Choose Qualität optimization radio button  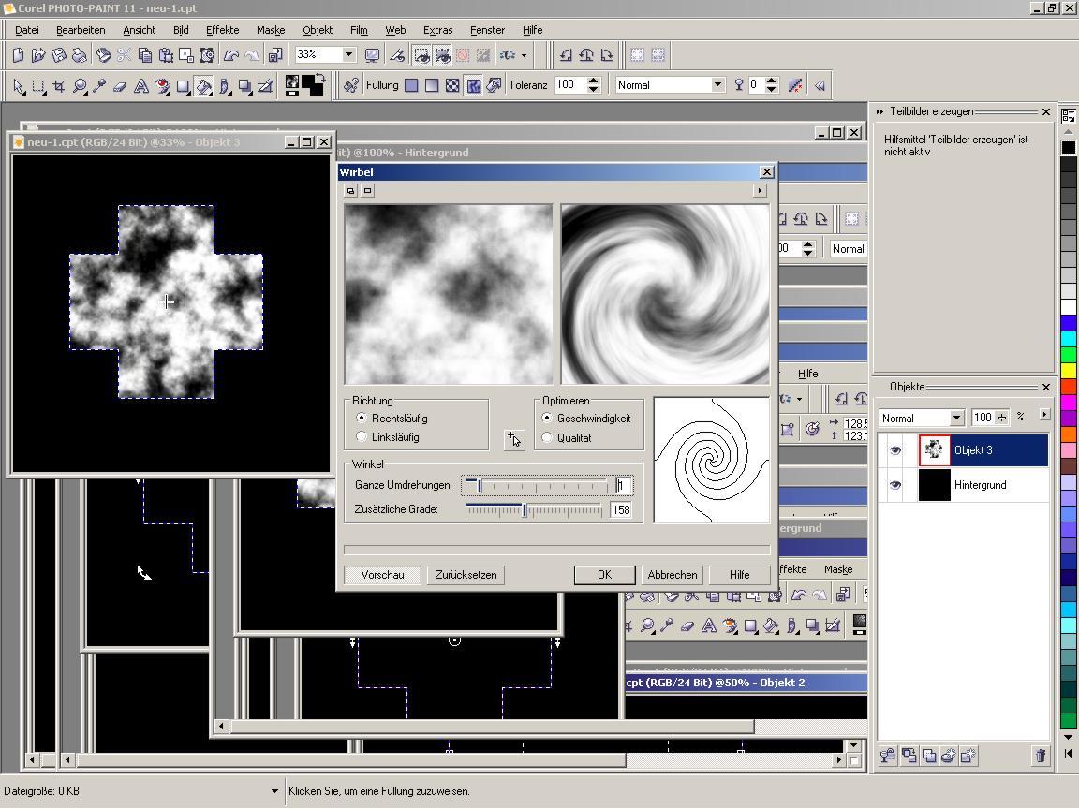pos(548,438)
